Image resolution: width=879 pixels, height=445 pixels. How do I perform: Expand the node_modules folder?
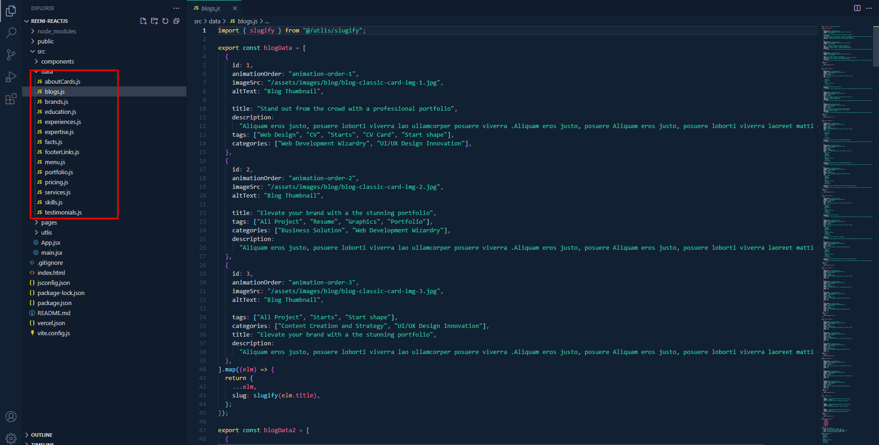[x=56, y=31]
